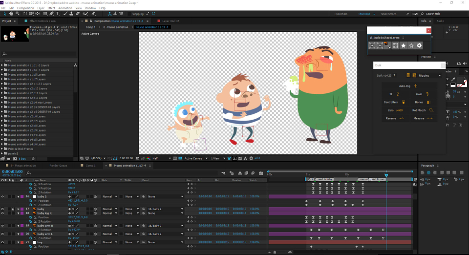Click the filled star icon in ExplodeShapeLayers
This screenshot has height=255, width=469.
point(404,45)
